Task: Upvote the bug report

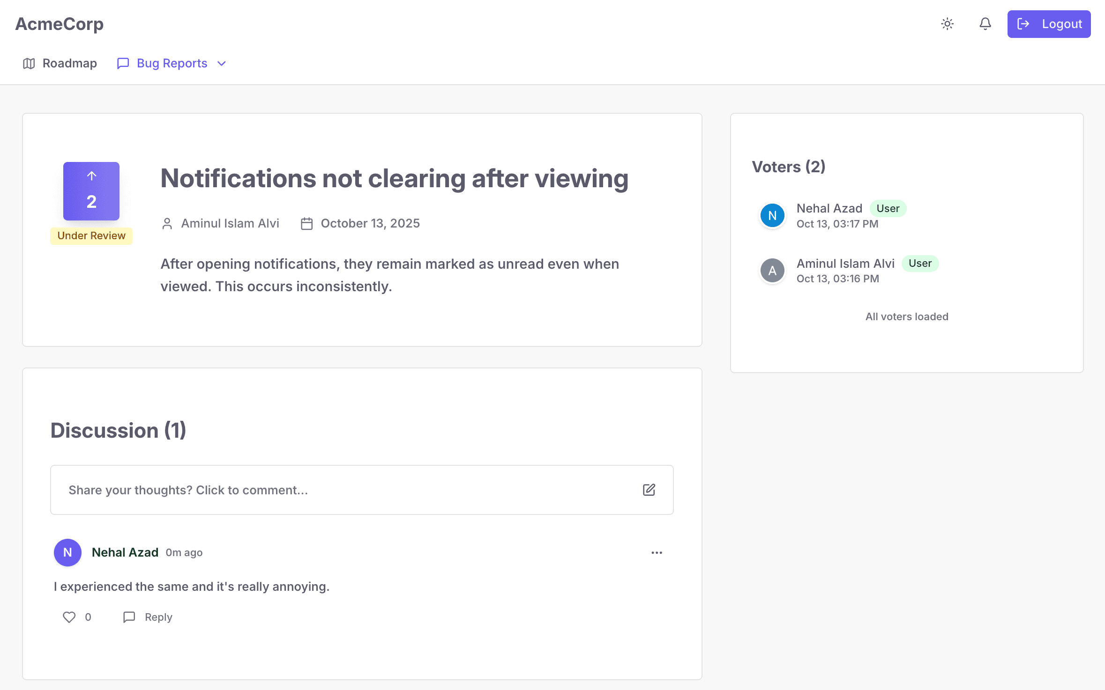Action: (91, 191)
